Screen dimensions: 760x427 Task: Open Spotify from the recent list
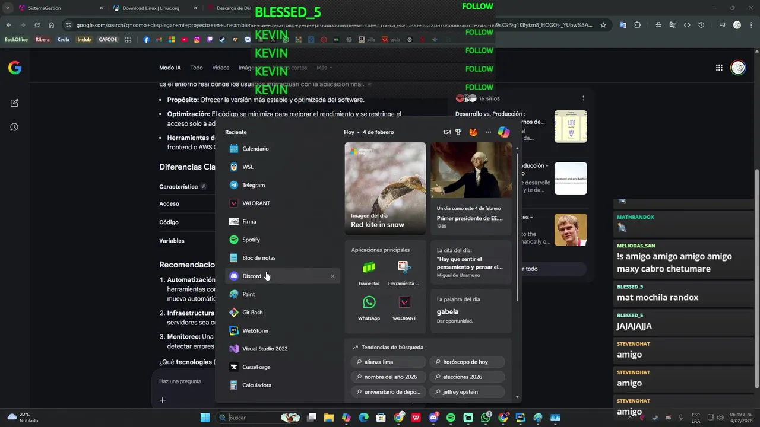point(282,240)
